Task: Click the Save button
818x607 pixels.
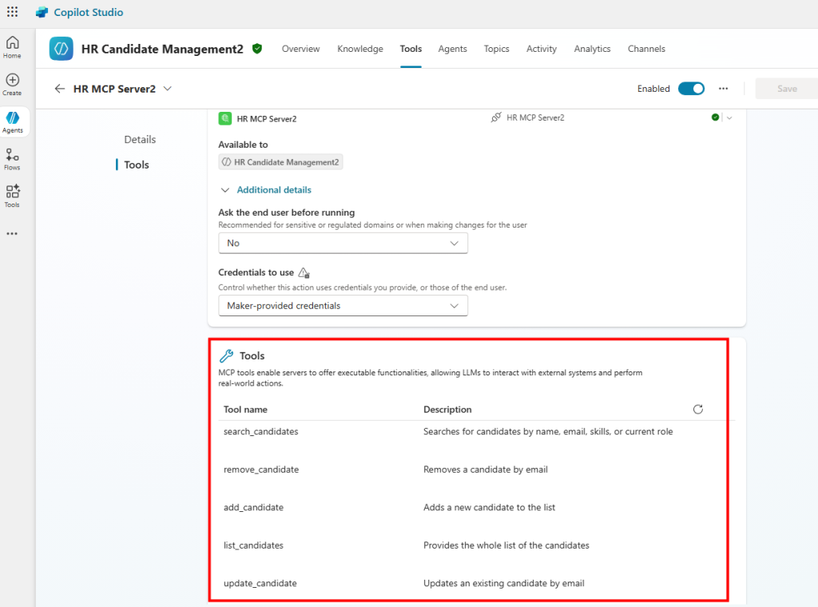Action: (x=786, y=89)
